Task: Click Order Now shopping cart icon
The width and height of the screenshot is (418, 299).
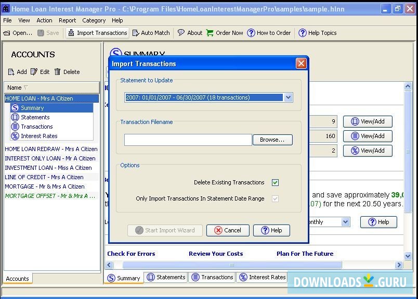Action: coord(210,33)
